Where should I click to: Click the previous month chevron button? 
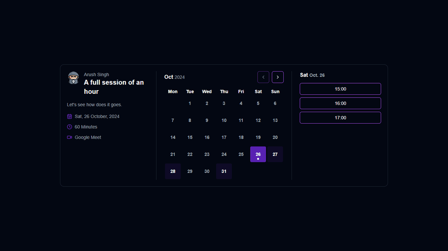point(263,77)
